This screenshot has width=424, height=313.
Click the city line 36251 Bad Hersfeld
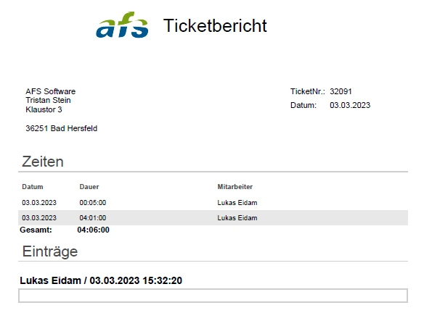coord(62,128)
